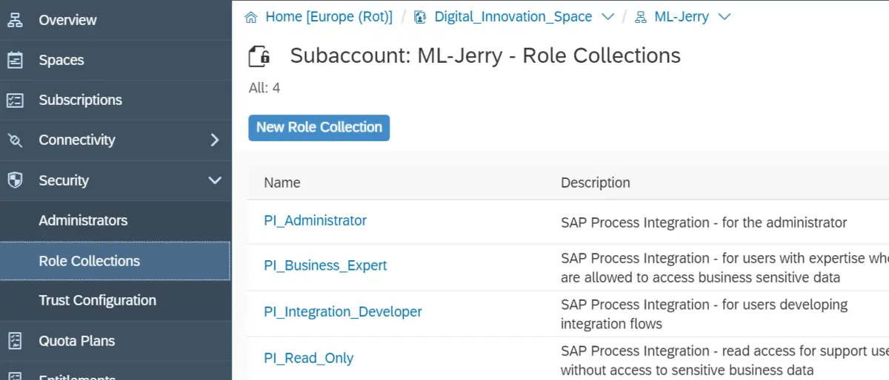Click the Quota Plans icon

(15, 341)
